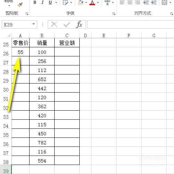Click into the formula bar

click(130, 24)
